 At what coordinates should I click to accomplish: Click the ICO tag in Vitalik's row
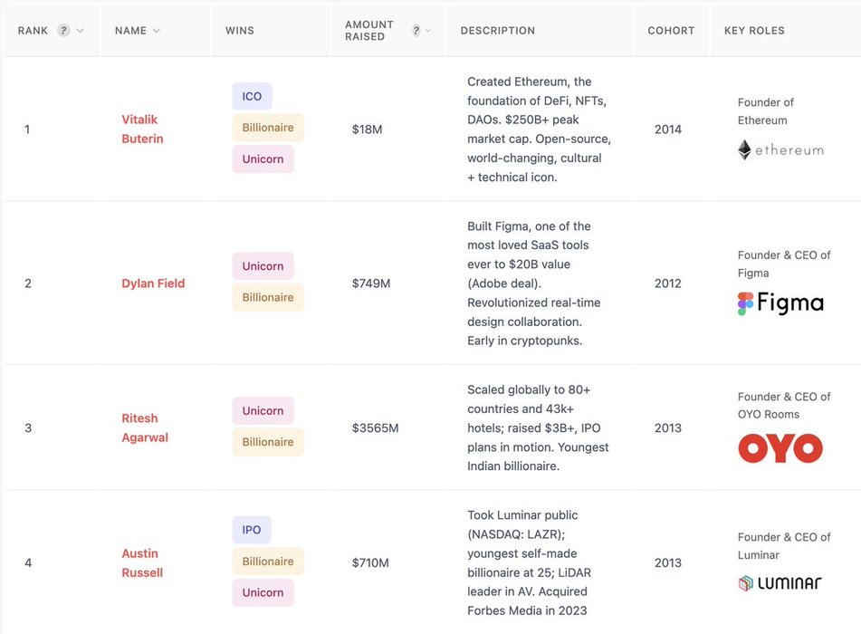click(252, 96)
